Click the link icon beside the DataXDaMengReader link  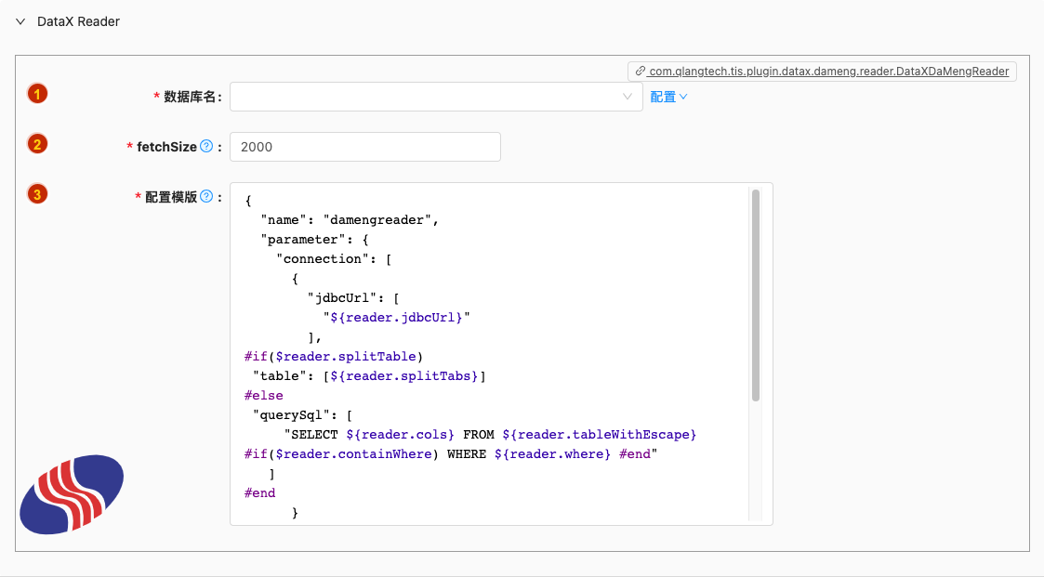point(640,72)
